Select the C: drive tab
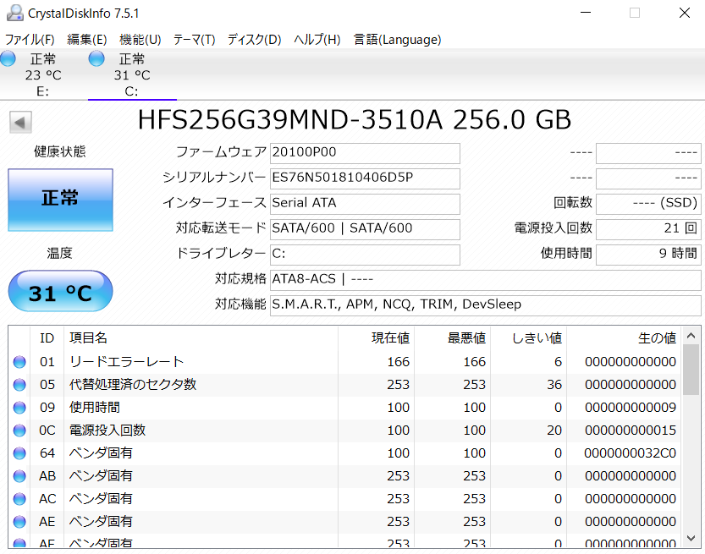705x554 pixels. click(x=131, y=75)
